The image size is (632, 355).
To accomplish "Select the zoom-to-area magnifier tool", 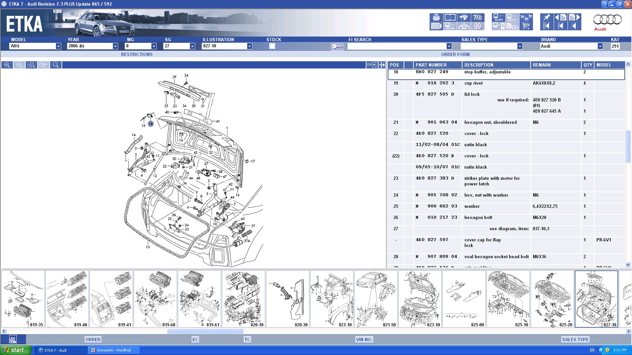I will pos(31,65).
